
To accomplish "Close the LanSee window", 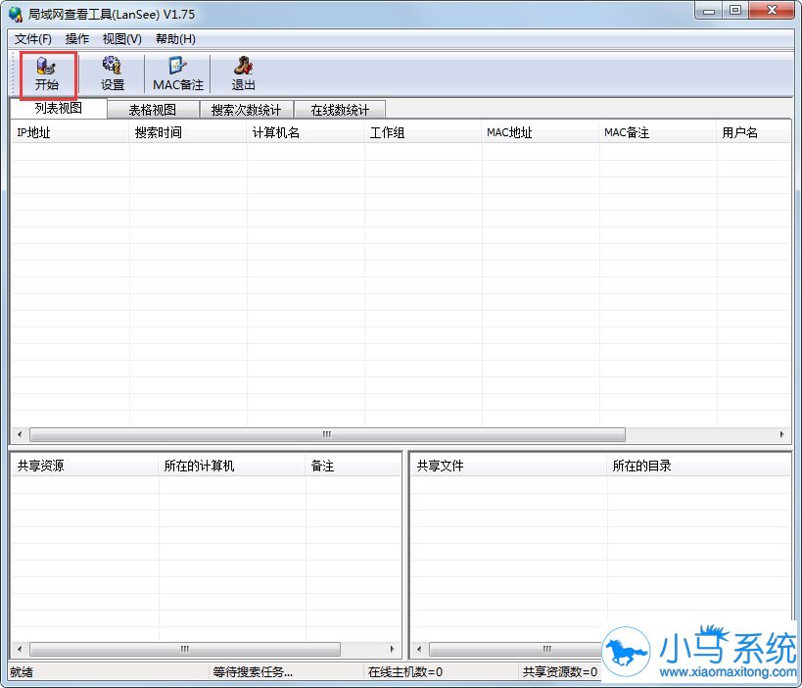I will [772, 10].
